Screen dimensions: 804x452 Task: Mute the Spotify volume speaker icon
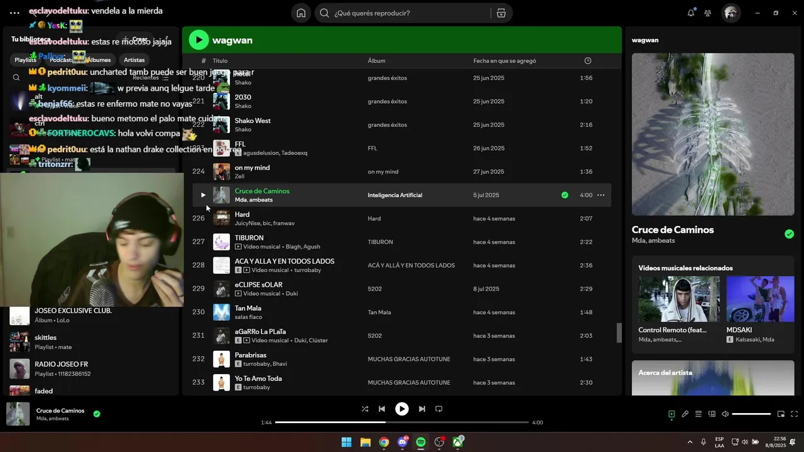725,414
